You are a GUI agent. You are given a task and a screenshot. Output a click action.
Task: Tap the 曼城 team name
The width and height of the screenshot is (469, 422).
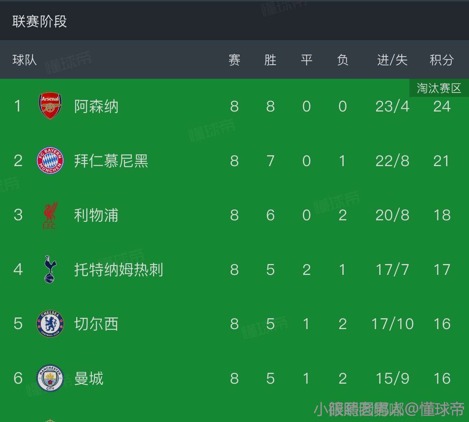tap(89, 378)
